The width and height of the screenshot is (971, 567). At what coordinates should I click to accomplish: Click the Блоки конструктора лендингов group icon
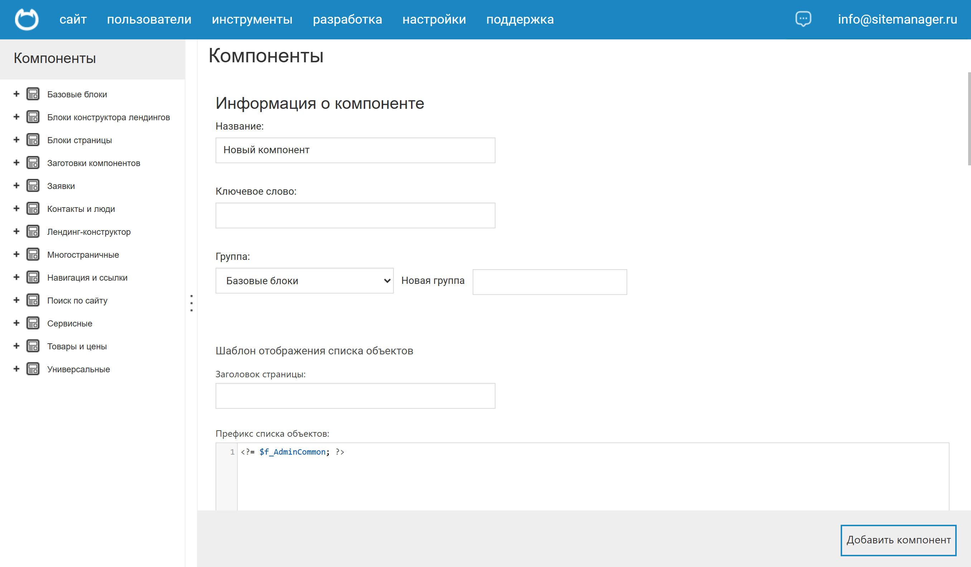(x=33, y=117)
